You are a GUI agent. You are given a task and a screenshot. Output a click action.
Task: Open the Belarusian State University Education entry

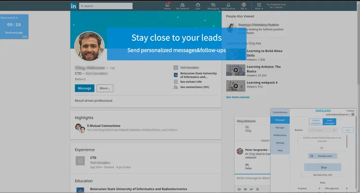(x=139, y=189)
